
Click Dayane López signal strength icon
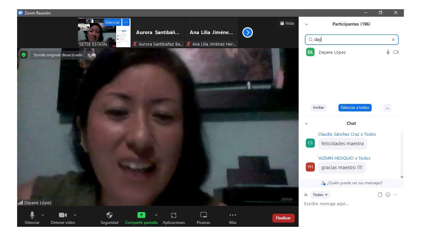tap(20, 203)
